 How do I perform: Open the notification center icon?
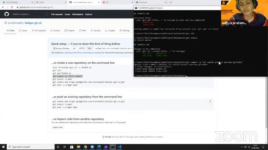pos(263,147)
